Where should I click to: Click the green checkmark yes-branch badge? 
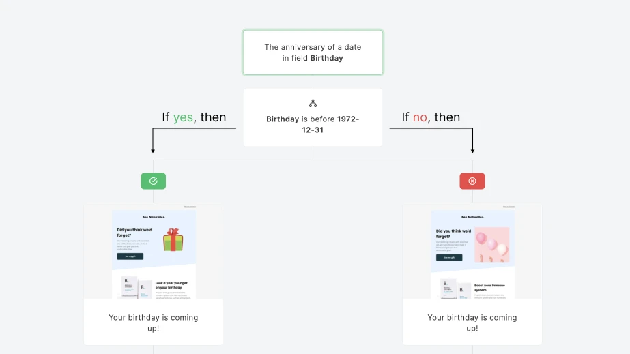(154, 181)
